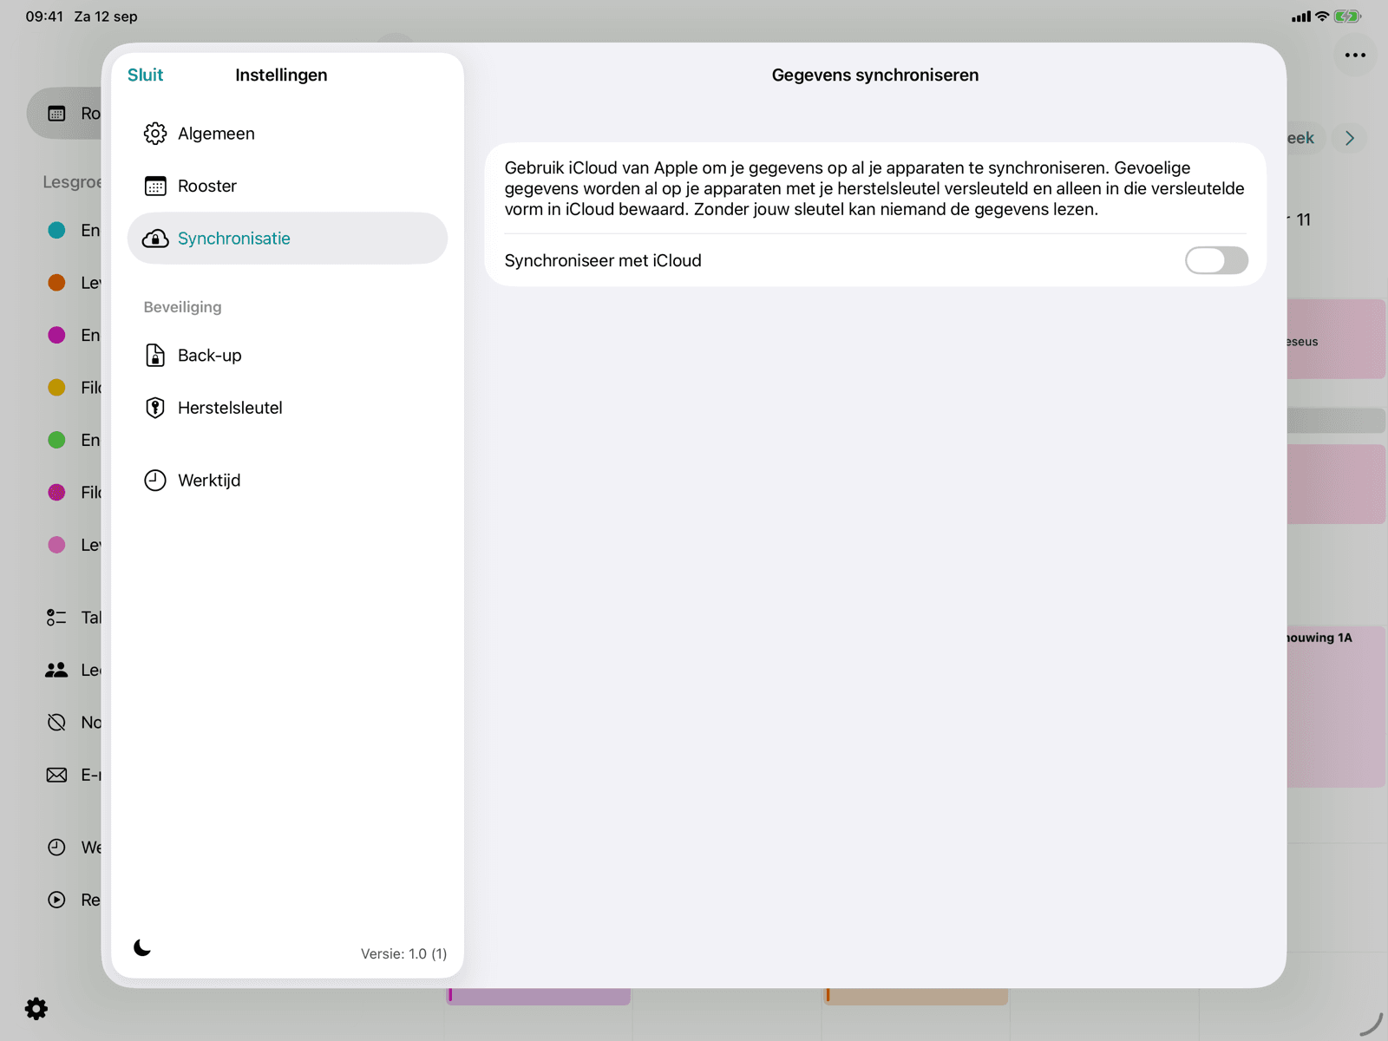Open the Back-up settings section
This screenshot has height=1041, width=1388.
(x=287, y=356)
